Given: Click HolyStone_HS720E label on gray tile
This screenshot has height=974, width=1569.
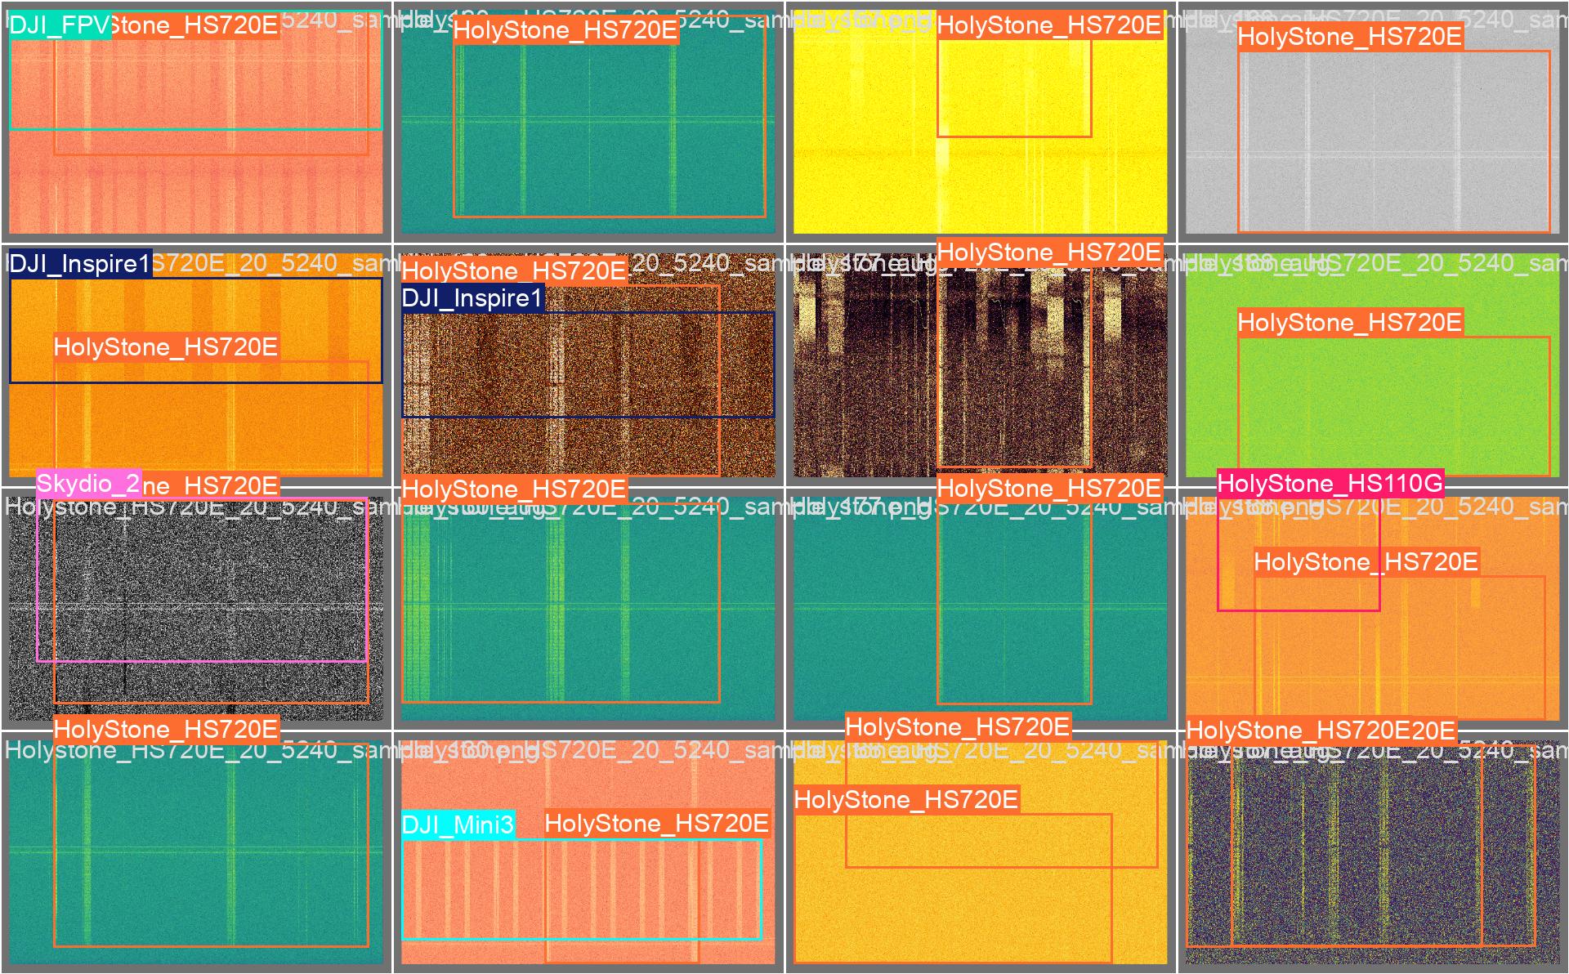Looking at the screenshot, I should pos(1349,37).
